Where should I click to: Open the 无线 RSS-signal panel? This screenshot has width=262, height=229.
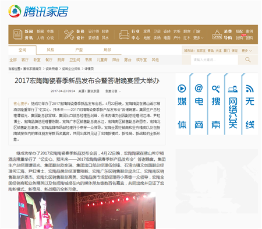click(250, 104)
